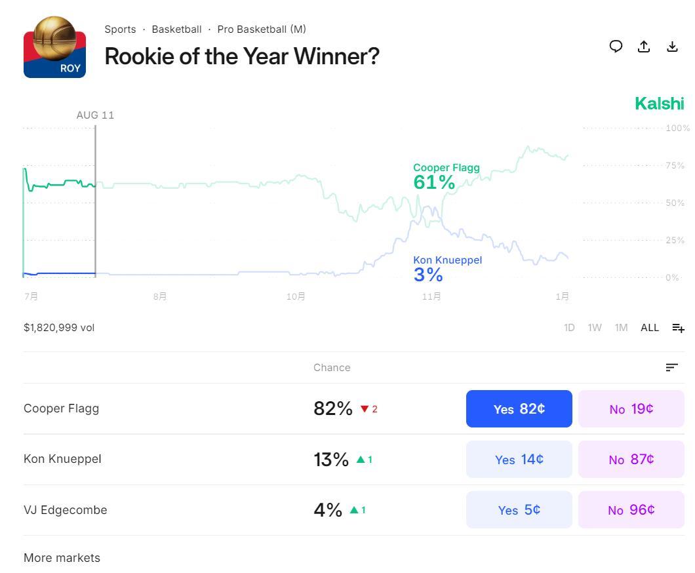Select the 1M chart range

point(621,328)
